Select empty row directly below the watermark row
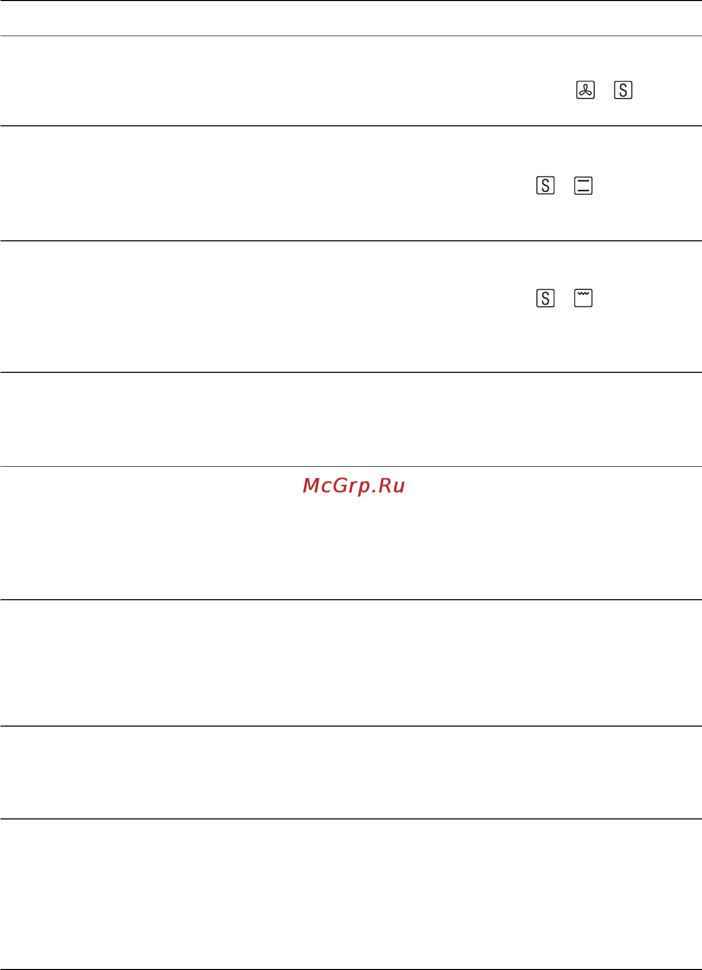Viewport: 702px width, 970px height. click(x=351, y=663)
